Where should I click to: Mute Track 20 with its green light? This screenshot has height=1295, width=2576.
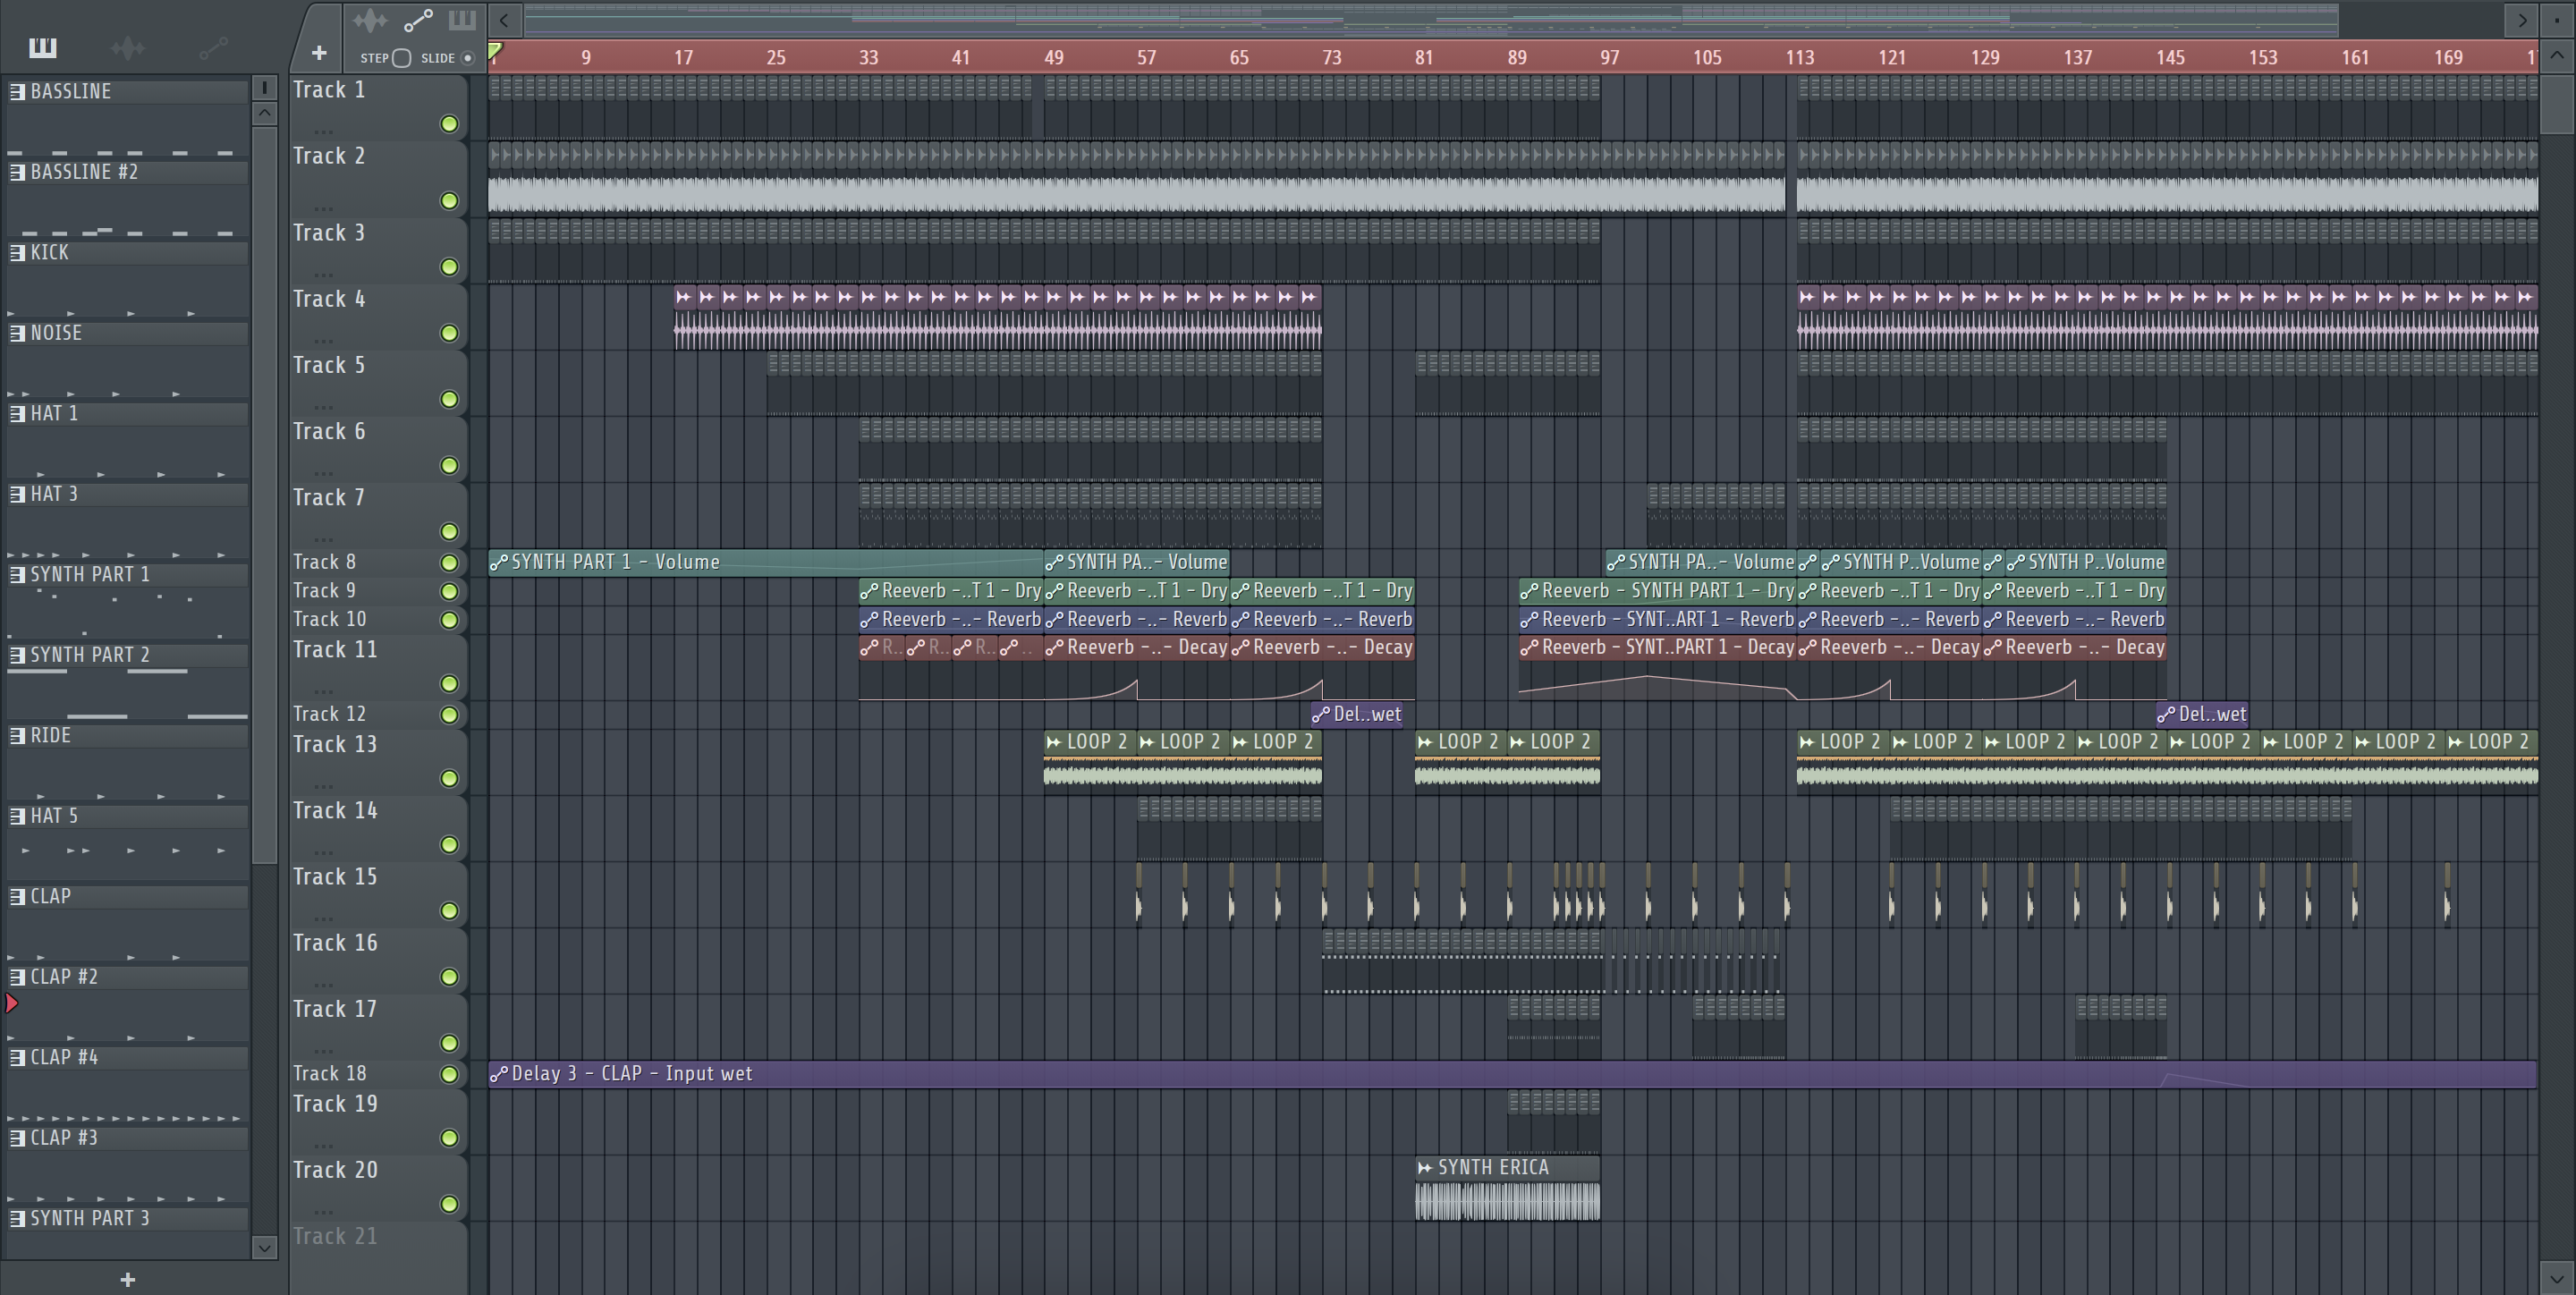point(449,1204)
